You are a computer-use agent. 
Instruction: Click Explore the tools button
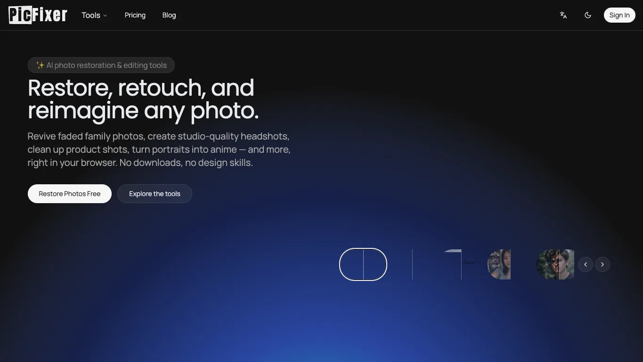(x=155, y=194)
